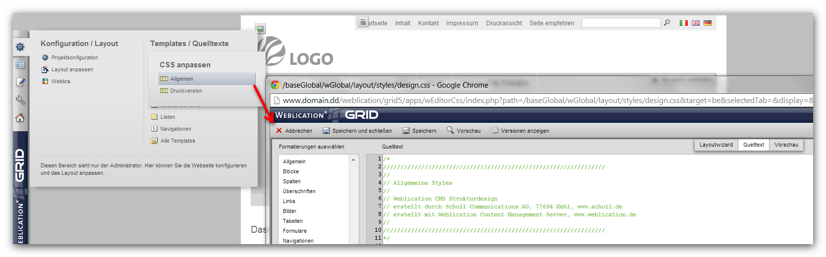Select Formulare in the Formatierungen list
This screenshot has width=826, height=257.
(x=295, y=231)
